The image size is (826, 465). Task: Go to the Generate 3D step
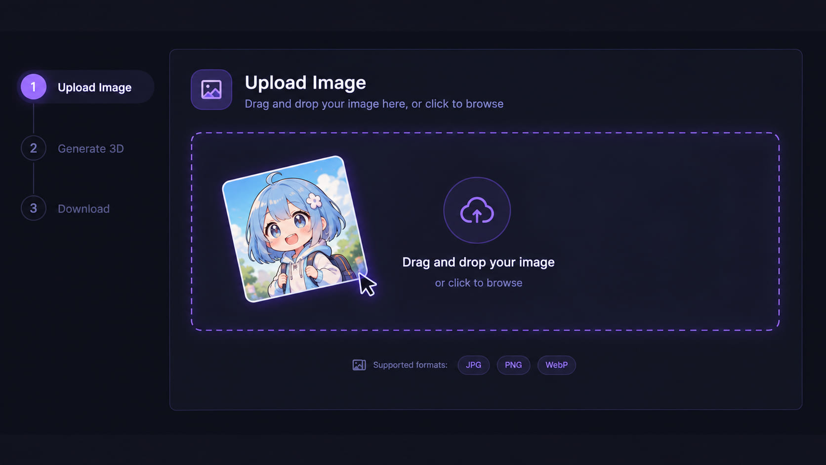point(90,149)
